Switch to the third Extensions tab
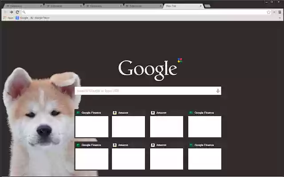 point(103,6)
